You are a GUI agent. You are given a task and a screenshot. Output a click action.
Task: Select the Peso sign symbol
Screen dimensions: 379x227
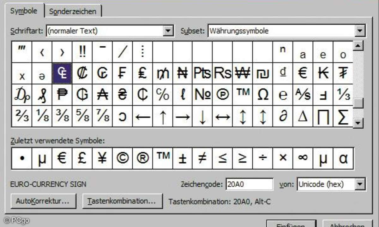coord(62,95)
